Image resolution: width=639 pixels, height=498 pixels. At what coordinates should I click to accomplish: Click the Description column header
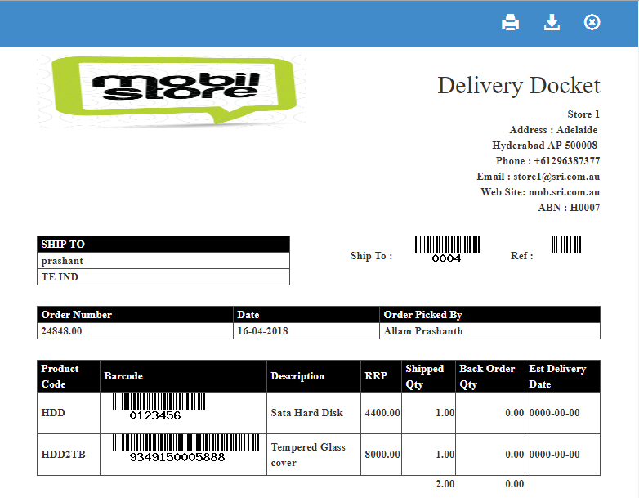[314, 376]
